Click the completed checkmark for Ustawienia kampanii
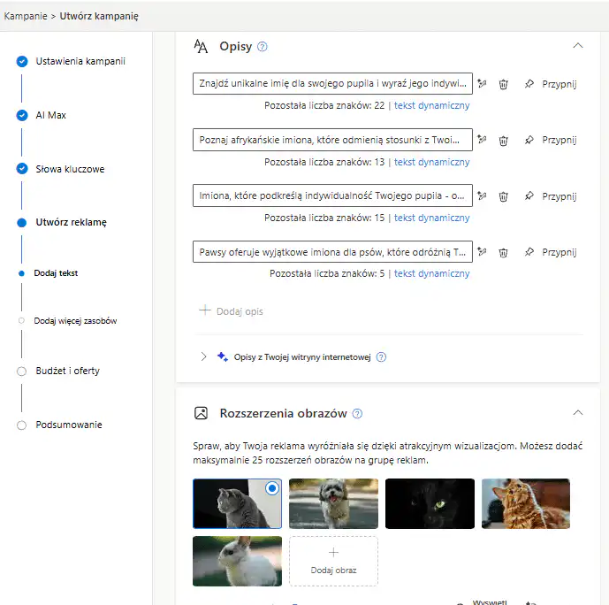Viewport: 609px width, 605px height. pyautogui.click(x=22, y=61)
